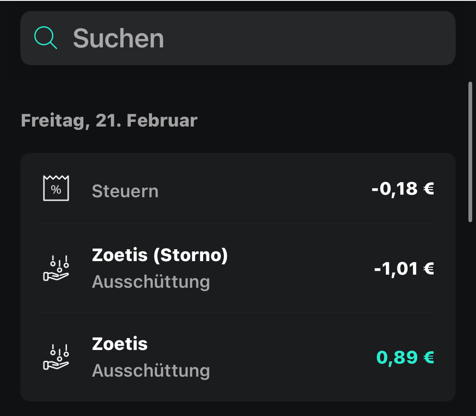Select the -1,01 € reversal amount

coord(404,268)
